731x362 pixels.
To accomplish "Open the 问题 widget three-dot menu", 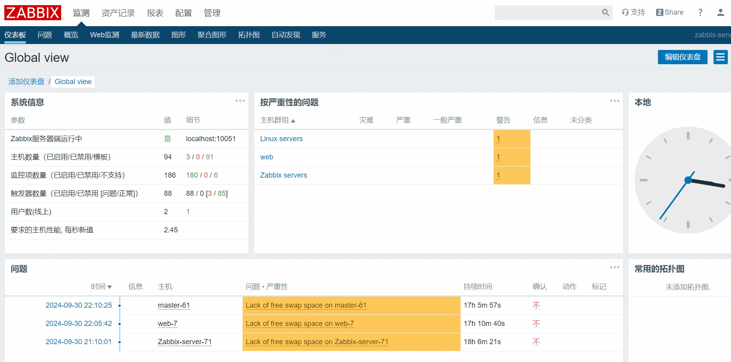I will pos(615,267).
